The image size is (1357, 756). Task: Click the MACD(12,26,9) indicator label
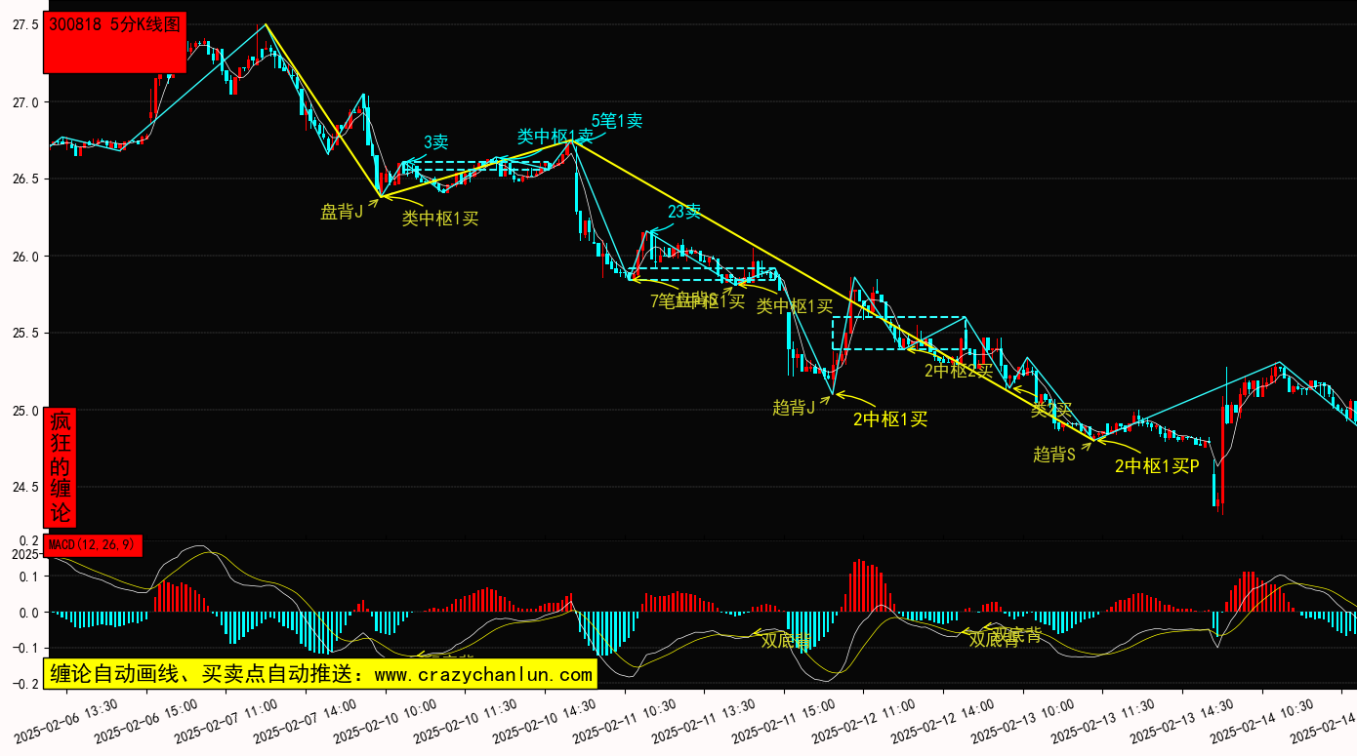[x=94, y=544]
